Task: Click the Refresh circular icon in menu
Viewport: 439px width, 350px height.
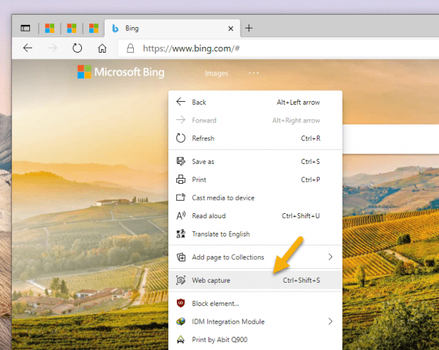Action: point(181,138)
